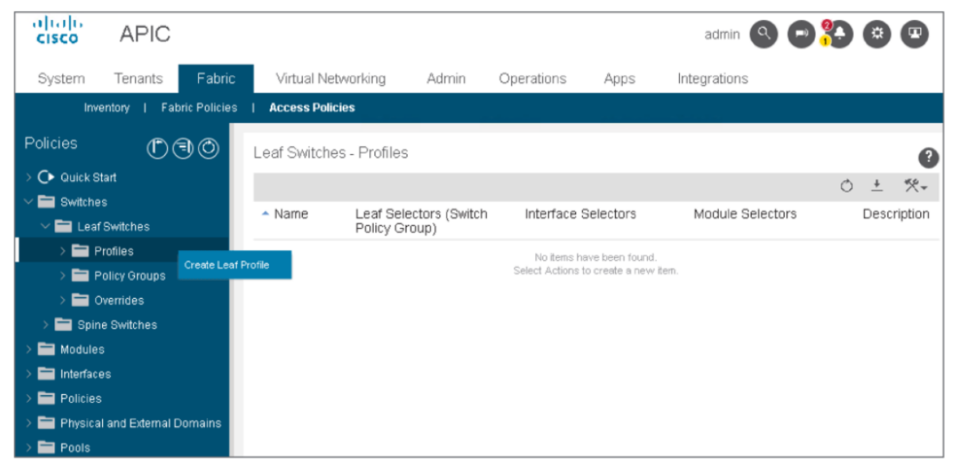Open the help question mark icon

click(x=928, y=158)
